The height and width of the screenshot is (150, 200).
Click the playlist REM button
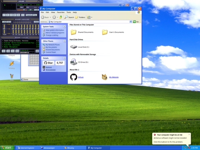[x=8, y=51]
